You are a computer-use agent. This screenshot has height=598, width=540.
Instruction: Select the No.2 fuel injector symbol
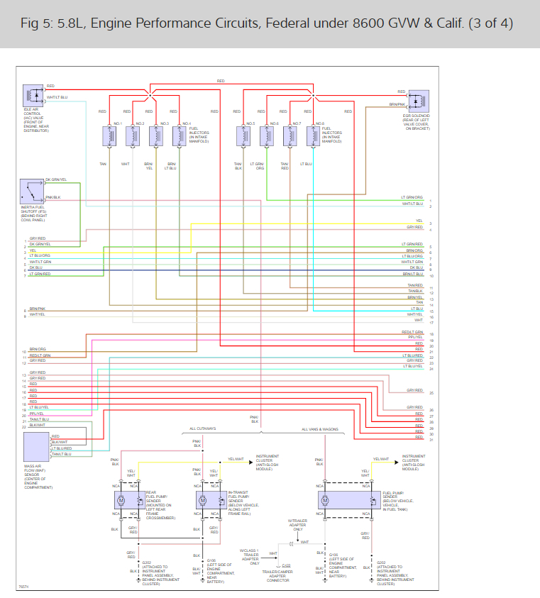pos(133,136)
